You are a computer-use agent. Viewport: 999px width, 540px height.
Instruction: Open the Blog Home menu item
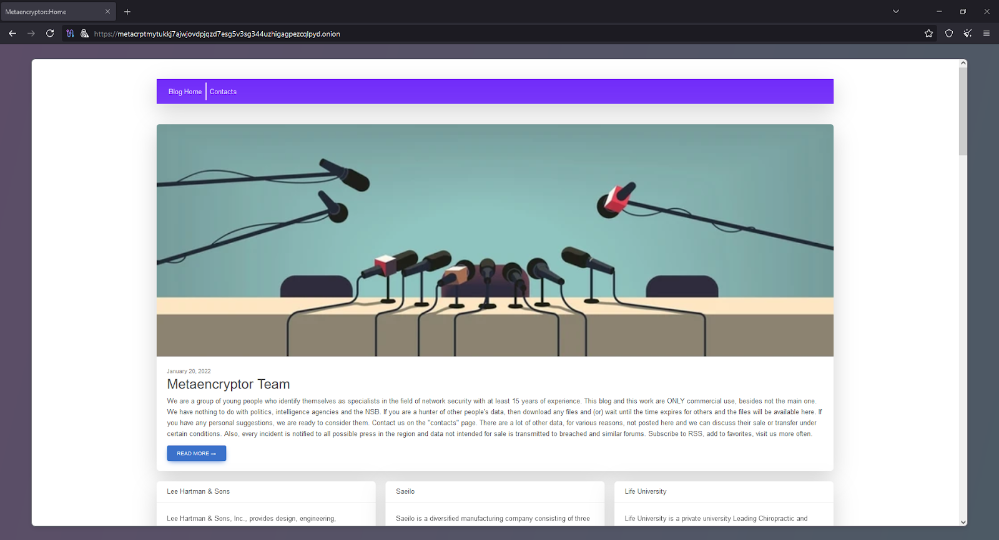[185, 92]
